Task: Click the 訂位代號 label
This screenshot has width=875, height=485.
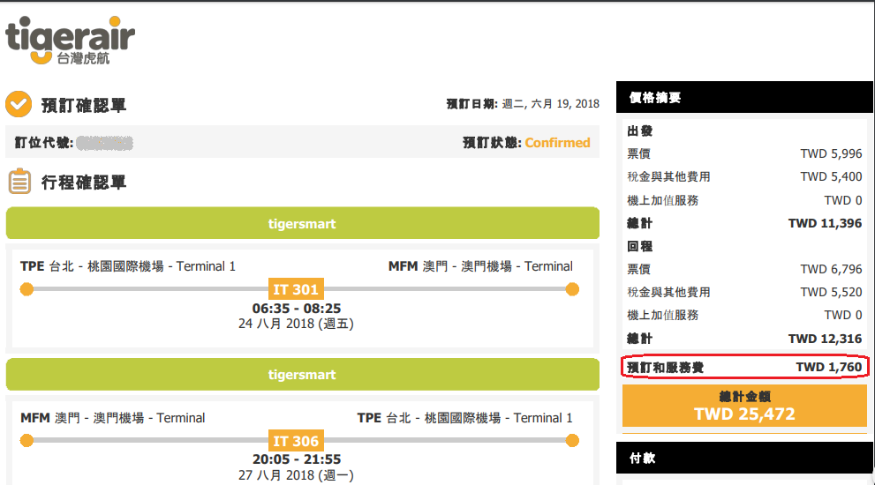Action: click(x=43, y=143)
